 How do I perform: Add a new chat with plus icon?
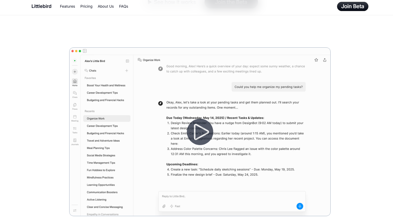tap(127, 71)
